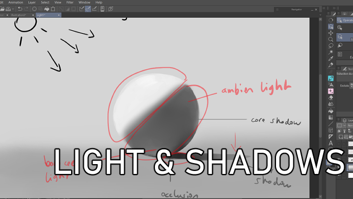Select the top layer thumbnail
Viewport: 353px width, 199px height.
[351, 143]
